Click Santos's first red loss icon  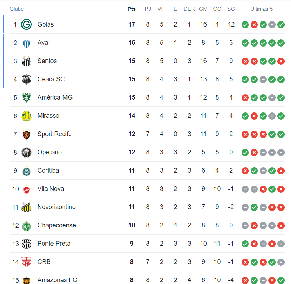point(245,61)
